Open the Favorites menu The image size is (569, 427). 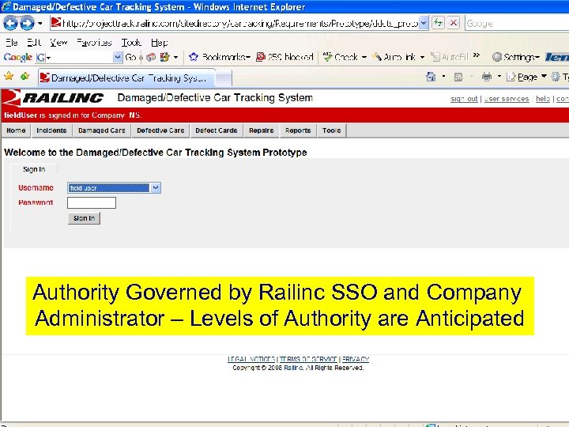pos(94,43)
